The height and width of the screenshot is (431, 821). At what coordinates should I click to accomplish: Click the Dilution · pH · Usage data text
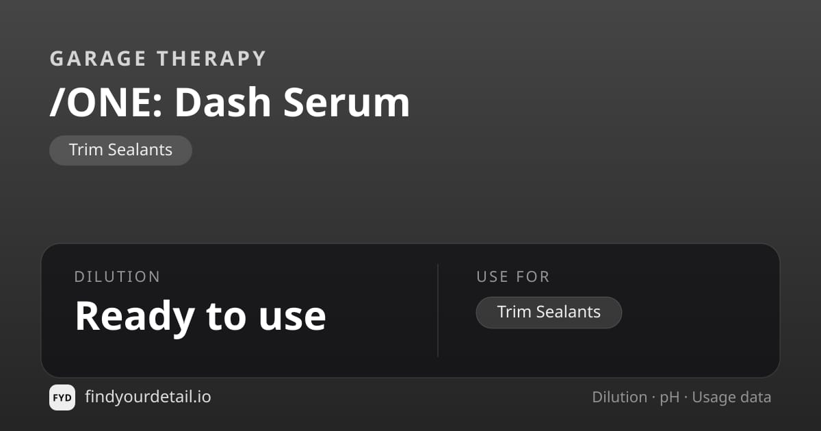(x=681, y=397)
